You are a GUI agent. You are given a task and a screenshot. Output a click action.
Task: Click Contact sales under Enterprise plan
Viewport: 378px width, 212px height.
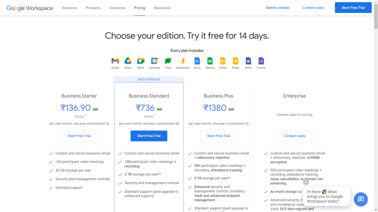click(295, 136)
